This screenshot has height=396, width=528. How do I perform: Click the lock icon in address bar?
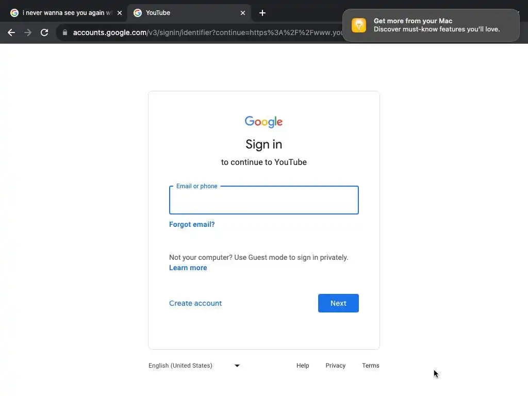65,32
